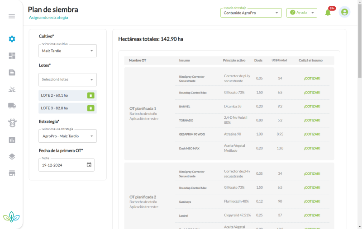Click ¡COTIZAR! for RizoSpray in OT planificada 2

312,174
